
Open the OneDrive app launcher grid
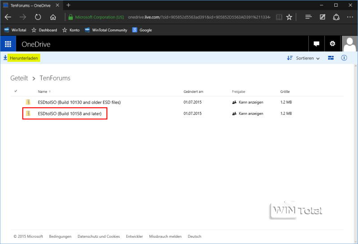tap(8, 44)
